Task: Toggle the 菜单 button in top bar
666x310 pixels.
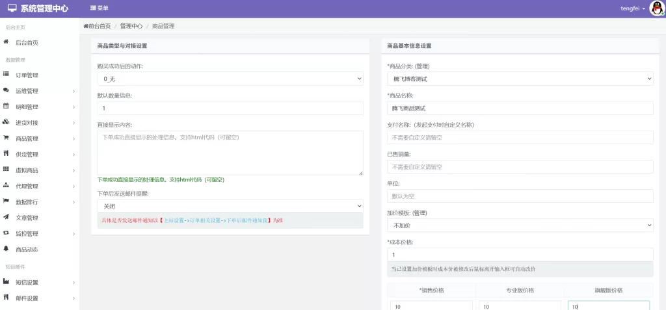Action: [99, 8]
